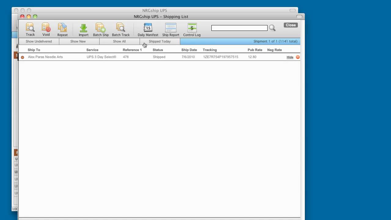This screenshot has height=220, width=391.
Task: Click the red remove icon beside Hide
Action: pos(298,57)
